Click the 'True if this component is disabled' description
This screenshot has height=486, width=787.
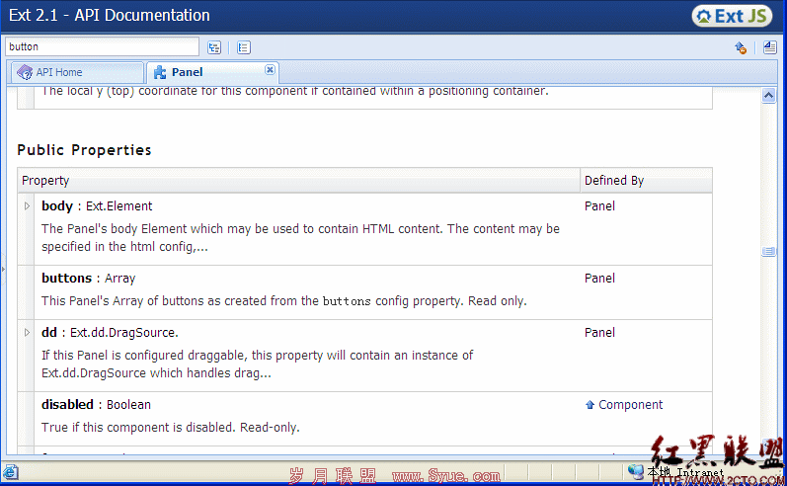[171, 428]
